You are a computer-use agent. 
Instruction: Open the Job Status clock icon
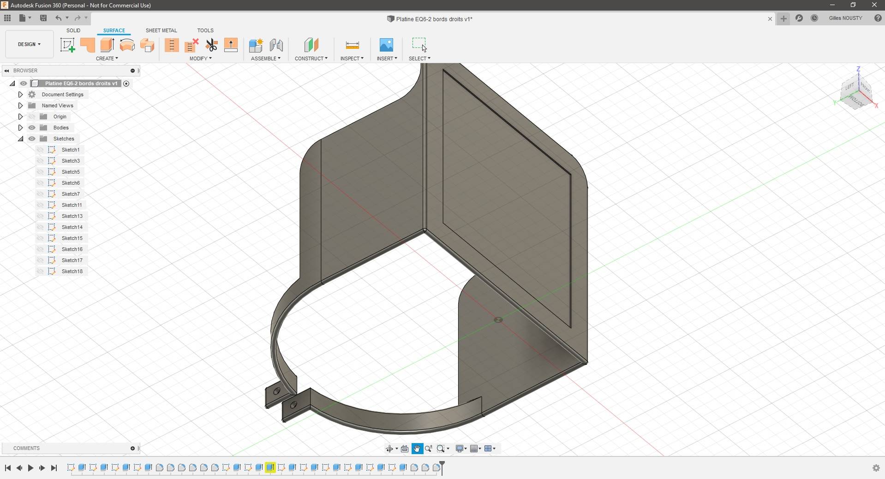[814, 18]
